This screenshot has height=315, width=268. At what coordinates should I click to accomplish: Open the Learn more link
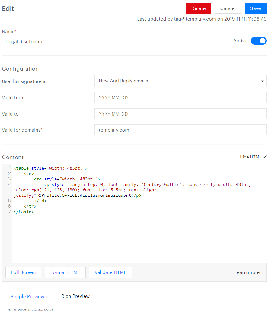tap(247, 272)
